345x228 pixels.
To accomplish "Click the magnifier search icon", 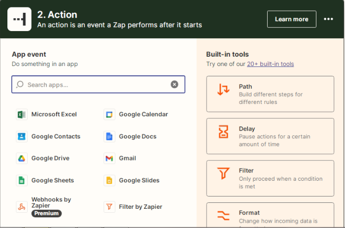I will coord(20,84).
